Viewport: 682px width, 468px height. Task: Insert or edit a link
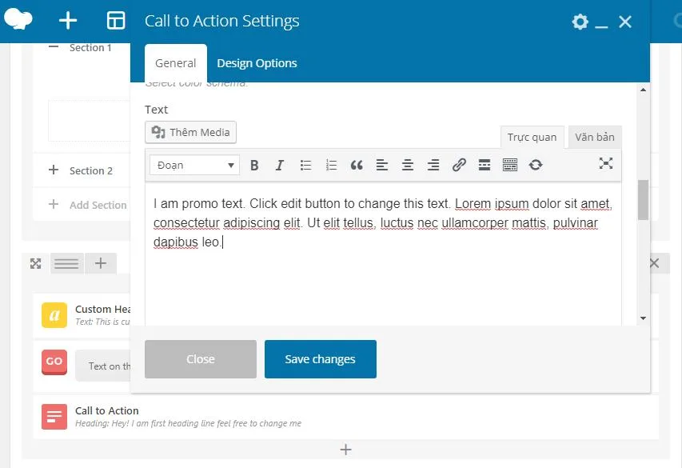click(459, 166)
